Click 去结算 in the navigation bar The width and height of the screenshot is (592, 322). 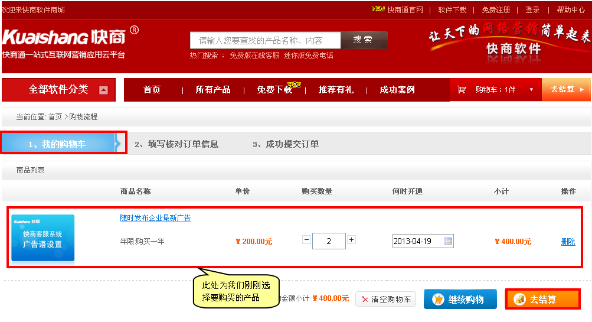(565, 90)
